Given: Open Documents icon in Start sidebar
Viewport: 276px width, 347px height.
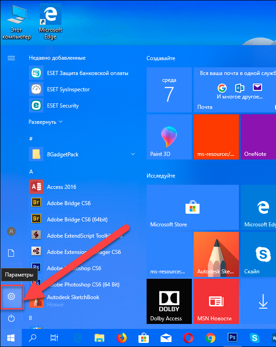Looking at the screenshot, I should pyautogui.click(x=11, y=253).
